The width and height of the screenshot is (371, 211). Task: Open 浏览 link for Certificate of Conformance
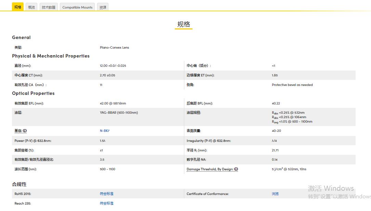click(275, 194)
